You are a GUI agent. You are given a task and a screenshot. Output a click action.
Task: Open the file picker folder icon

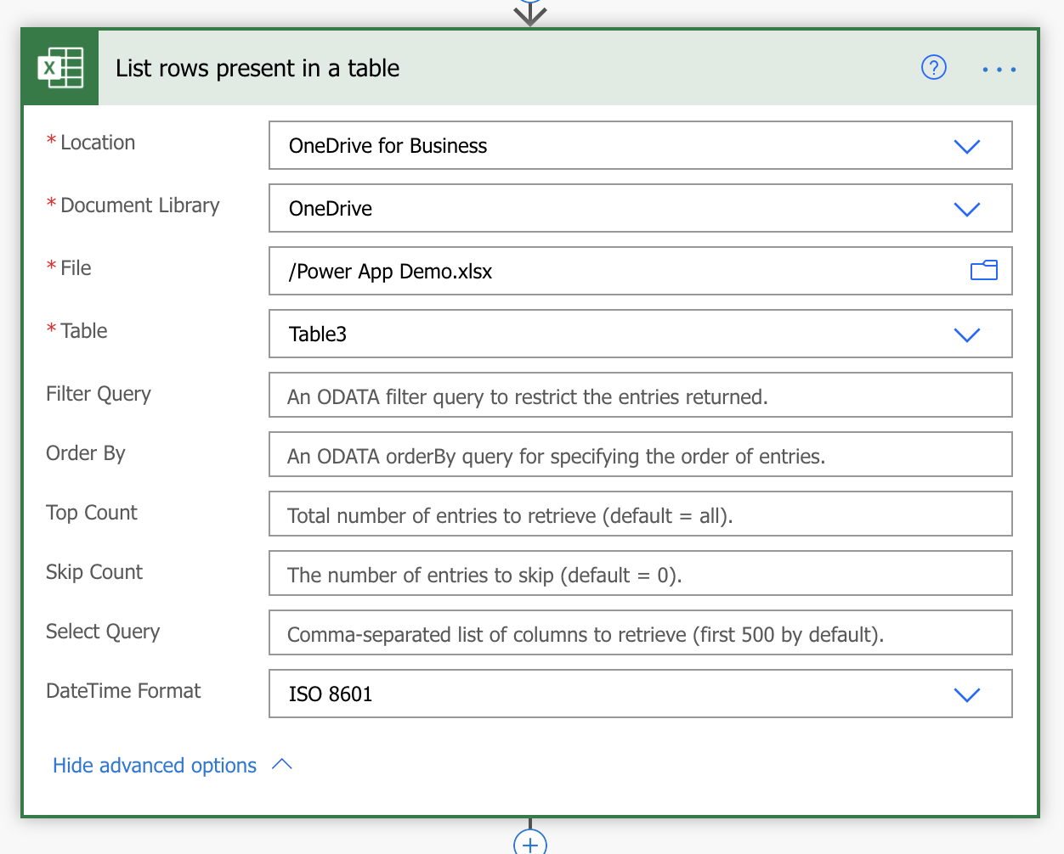pyautogui.click(x=983, y=271)
